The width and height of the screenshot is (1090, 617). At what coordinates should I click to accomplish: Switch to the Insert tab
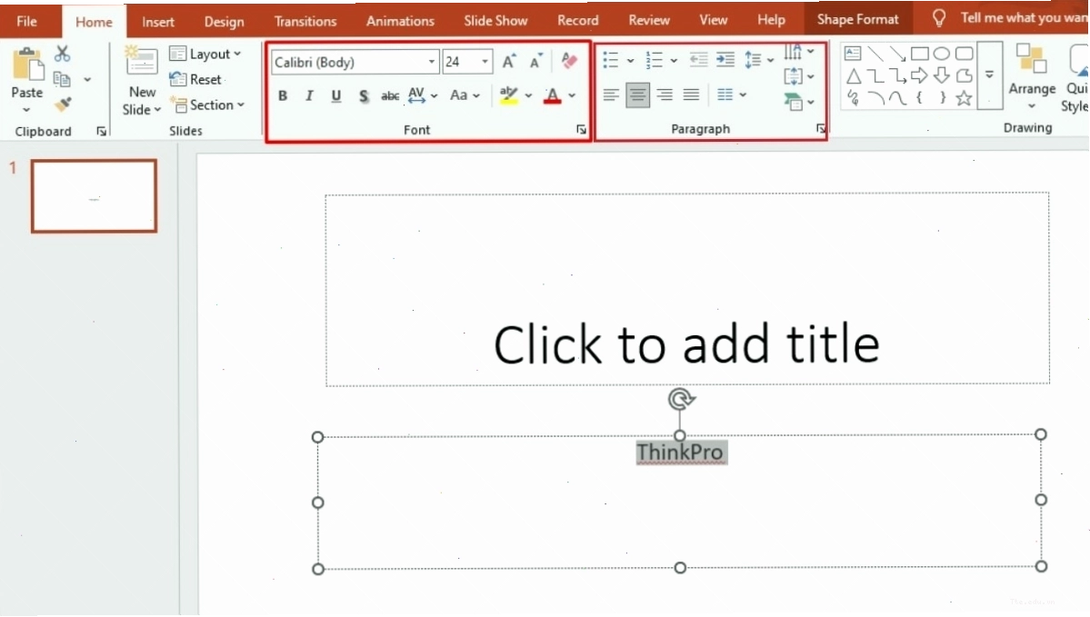pos(158,22)
